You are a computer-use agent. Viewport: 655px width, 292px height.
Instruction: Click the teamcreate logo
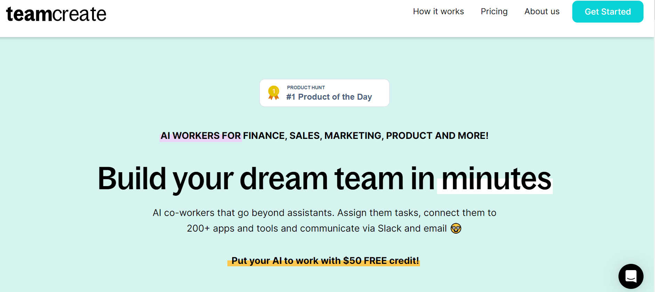pos(56,14)
